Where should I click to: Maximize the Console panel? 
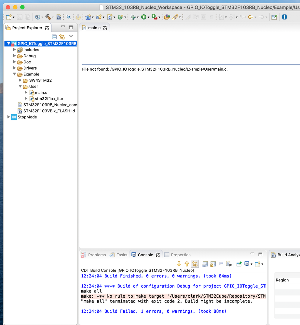pos(260,254)
